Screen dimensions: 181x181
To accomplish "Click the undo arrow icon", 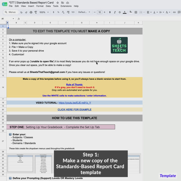I will click(21, 12).
